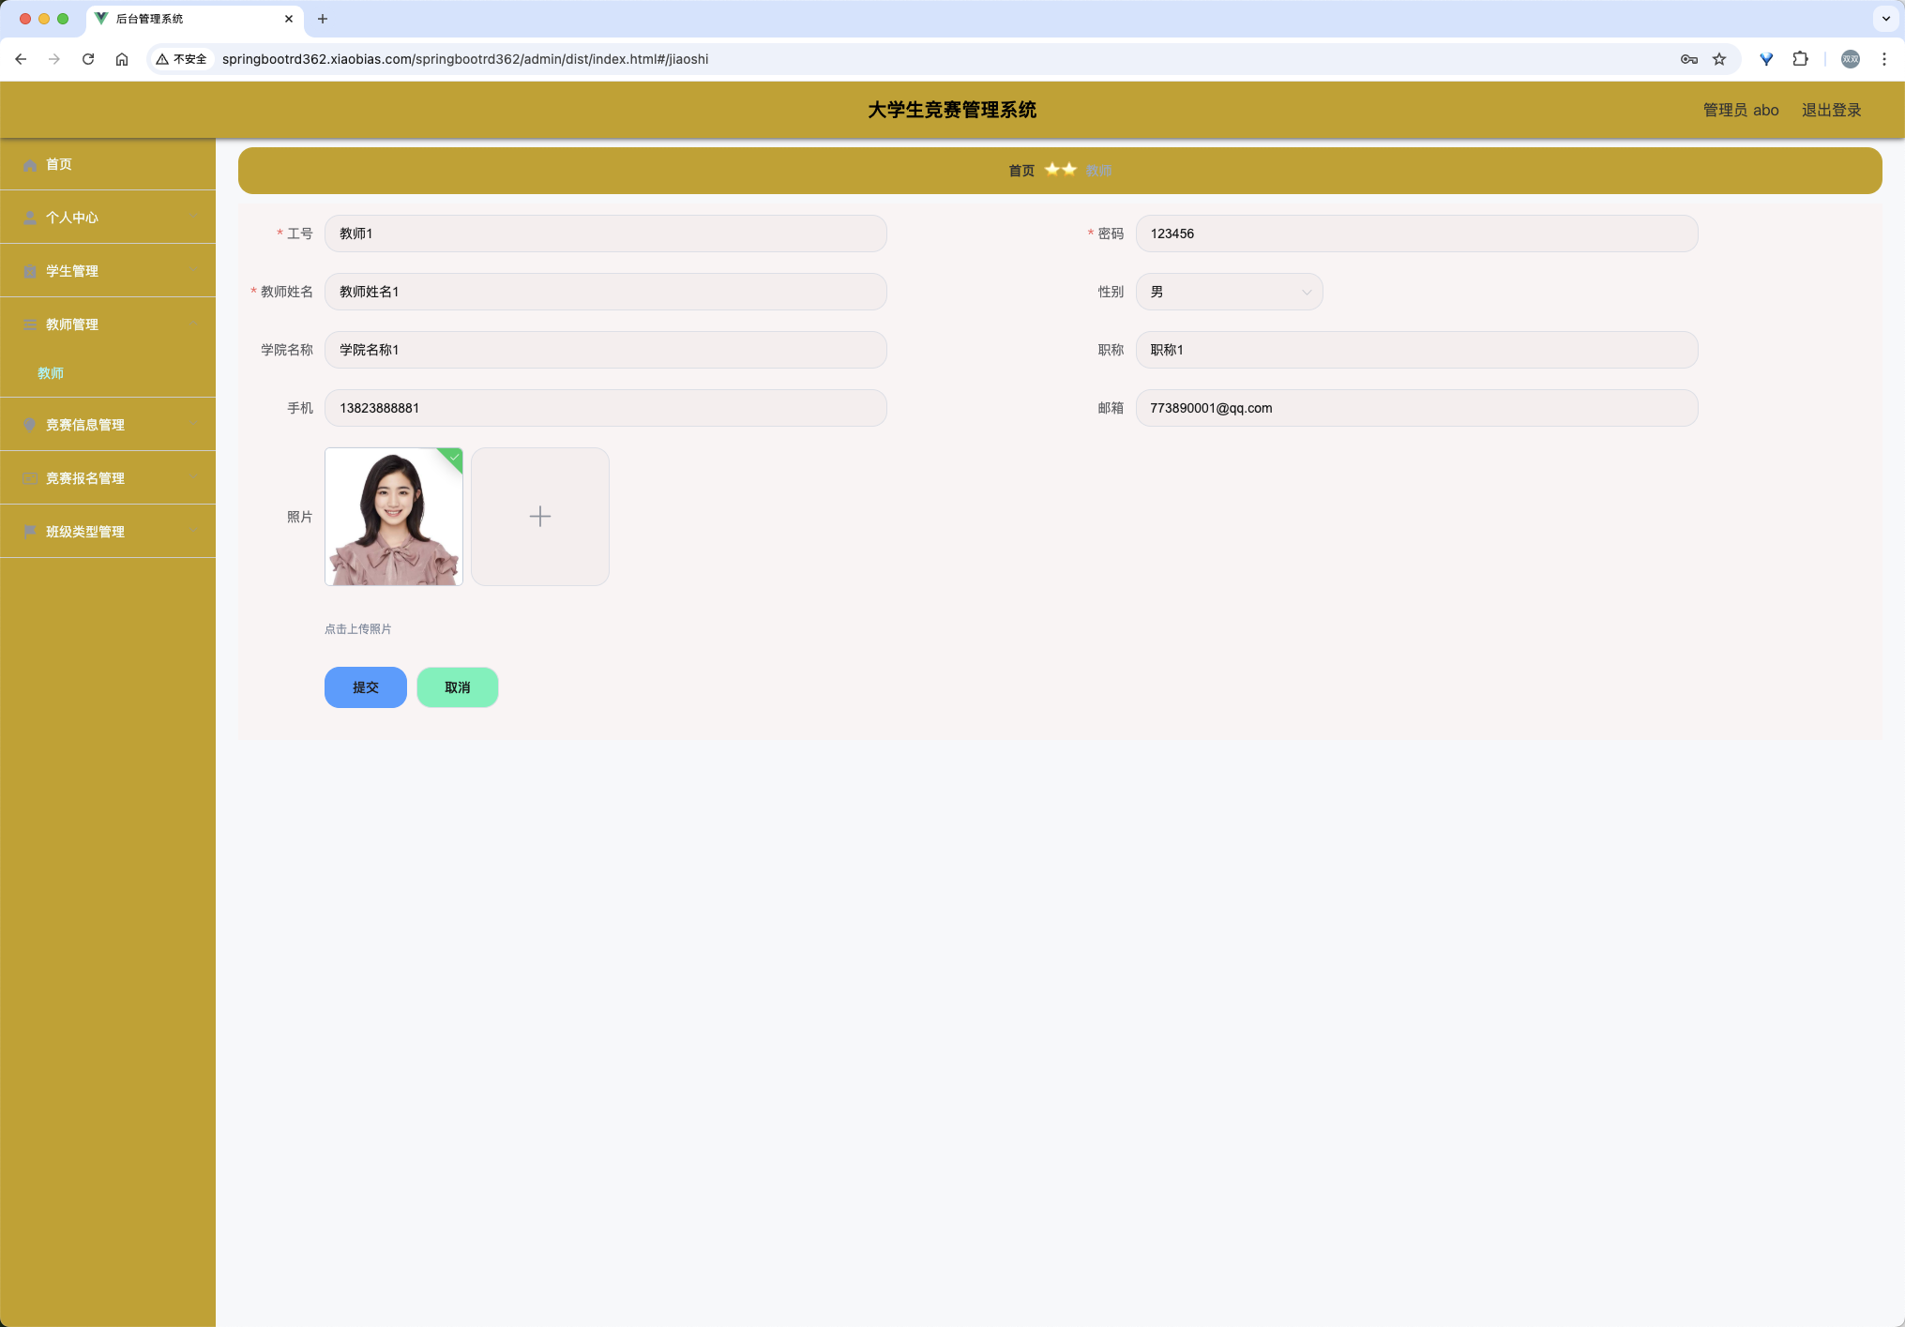Click the plus icon to upload a photo
The width and height of the screenshot is (1905, 1327).
540,517
